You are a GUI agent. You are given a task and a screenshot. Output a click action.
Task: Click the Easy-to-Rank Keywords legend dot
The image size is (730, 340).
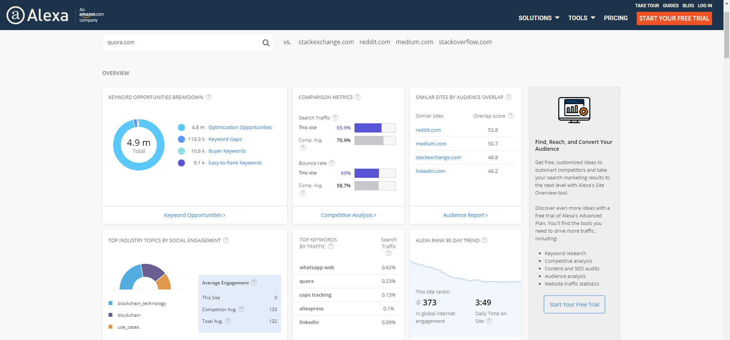tap(182, 163)
